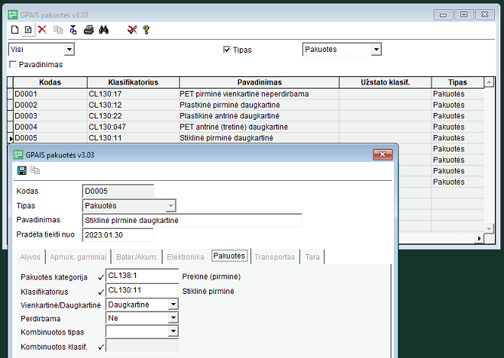
Task: Maximize the main GPAIS pakuotės window
Action: 464,15
